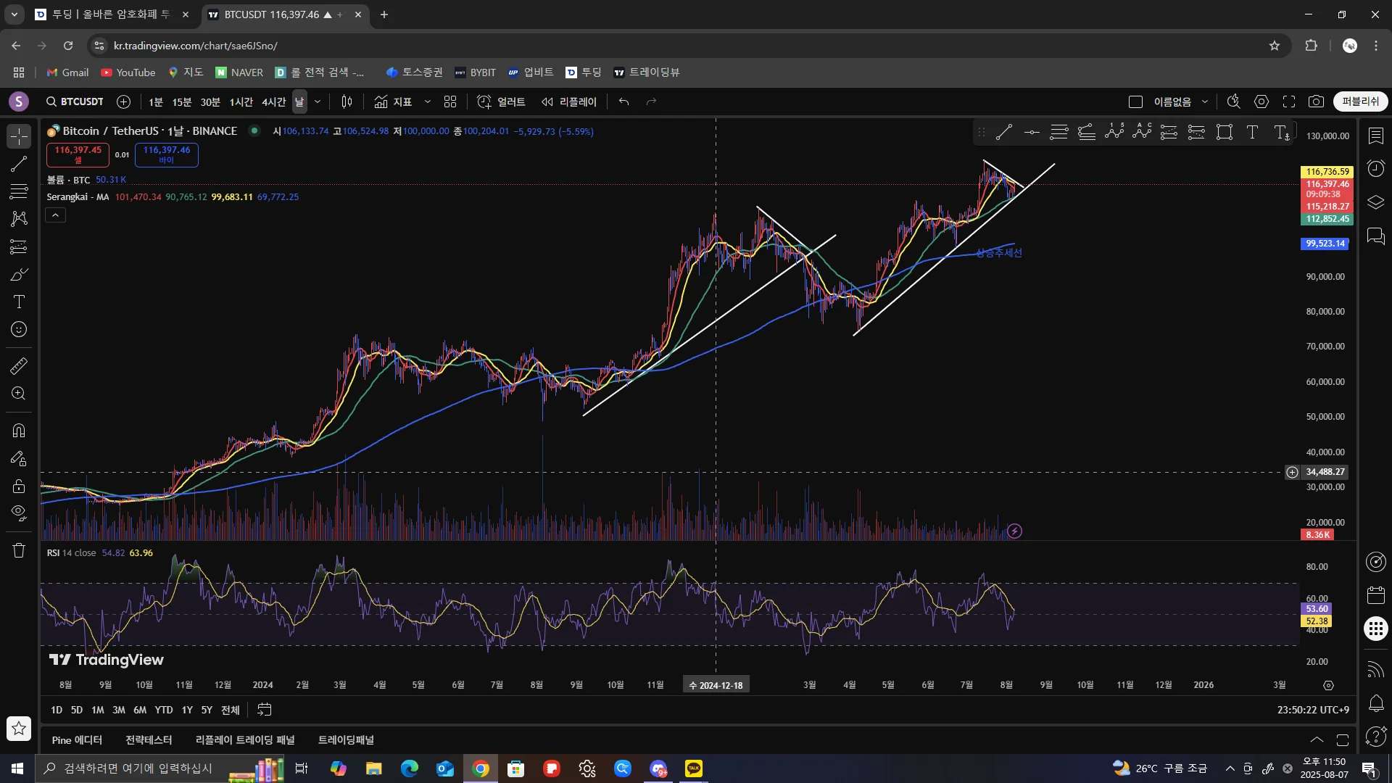The width and height of the screenshot is (1392, 783).
Task: Switch to 전략테스터 tab
Action: tap(149, 740)
